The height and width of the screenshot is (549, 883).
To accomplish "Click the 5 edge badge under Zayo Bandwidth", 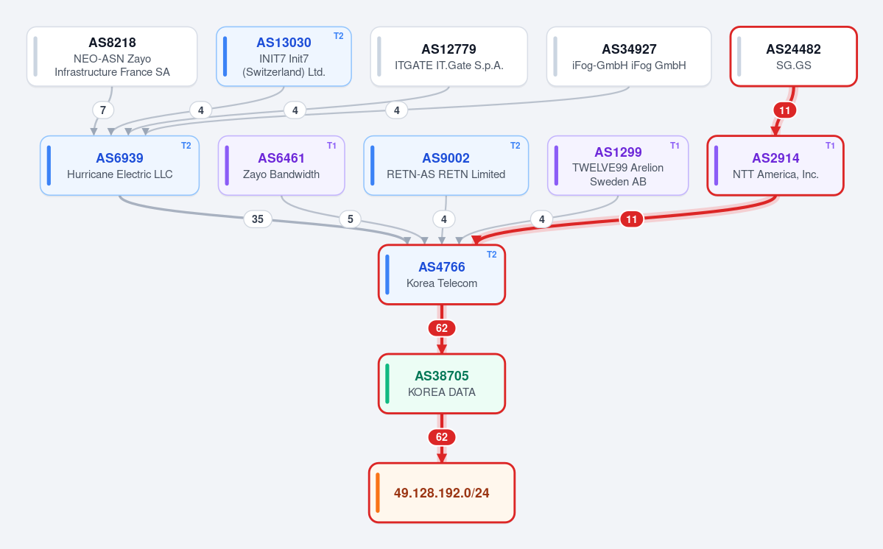I will (351, 219).
